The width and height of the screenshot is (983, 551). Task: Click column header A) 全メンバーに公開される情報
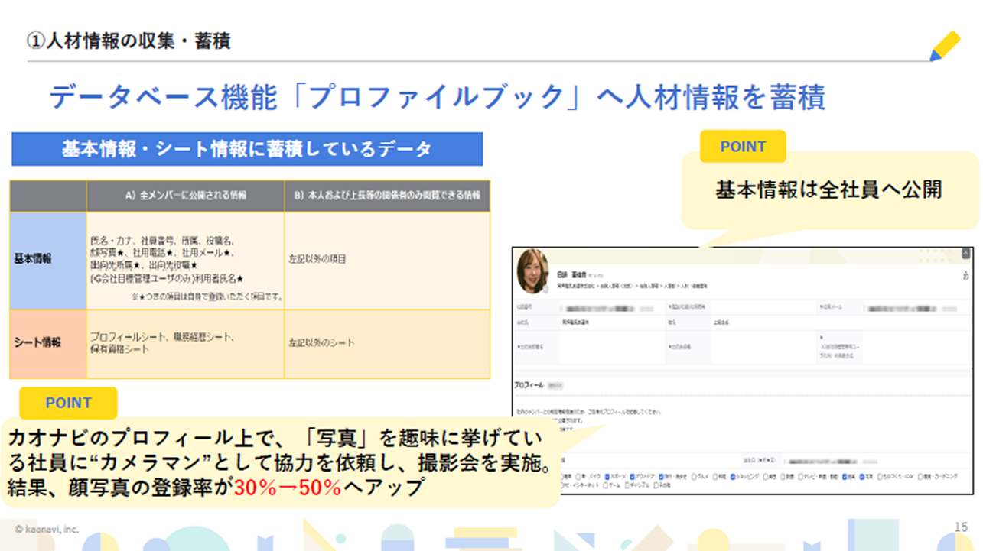click(x=185, y=196)
